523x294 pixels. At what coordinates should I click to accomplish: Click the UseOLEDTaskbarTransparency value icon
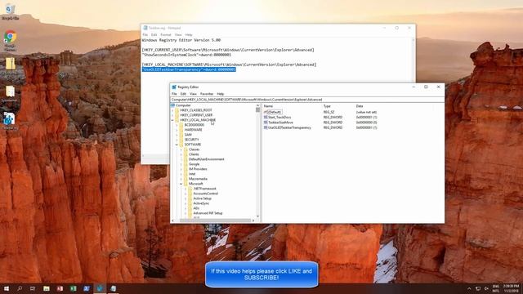point(266,127)
